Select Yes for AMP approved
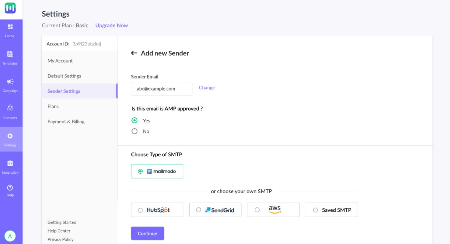This screenshot has width=450, height=244. 134,120
